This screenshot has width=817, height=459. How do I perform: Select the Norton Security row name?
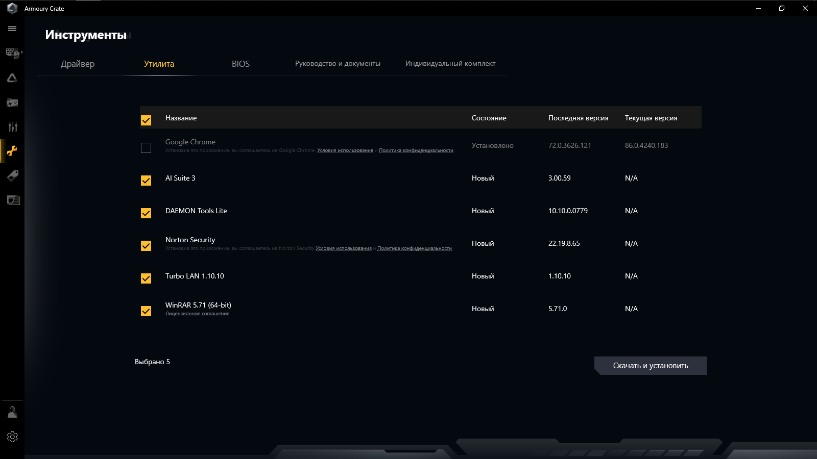pos(190,240)
